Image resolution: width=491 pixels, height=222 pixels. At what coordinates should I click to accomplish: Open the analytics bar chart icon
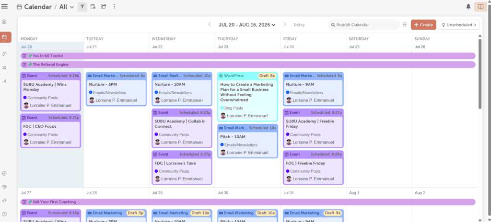click(x=4, y=81)
